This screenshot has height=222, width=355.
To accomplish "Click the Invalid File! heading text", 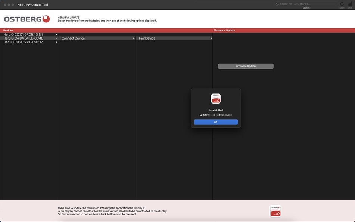I will [x=216, y=110].
